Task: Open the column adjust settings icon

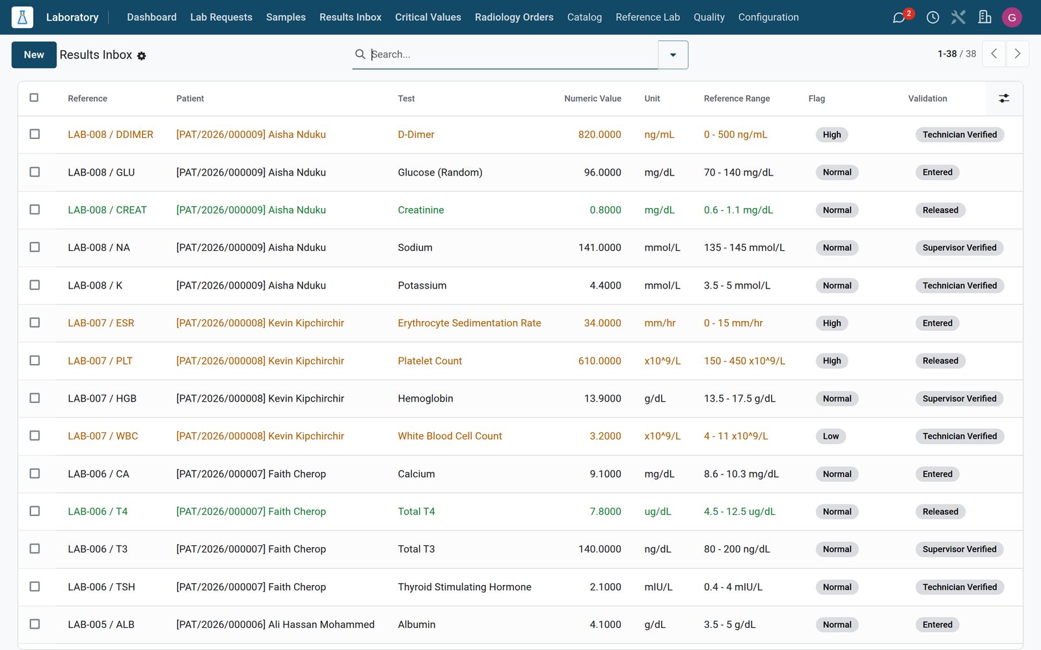Action: click(x=1004, y=98)
